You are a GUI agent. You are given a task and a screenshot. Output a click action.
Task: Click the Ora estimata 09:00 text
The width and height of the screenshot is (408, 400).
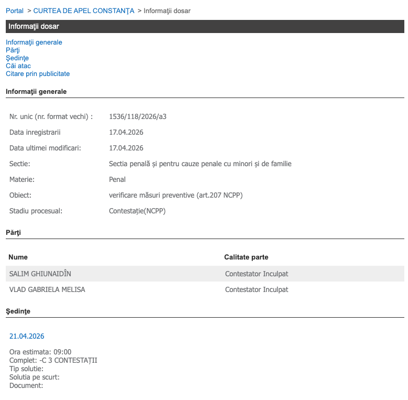[x=40, y=352]
